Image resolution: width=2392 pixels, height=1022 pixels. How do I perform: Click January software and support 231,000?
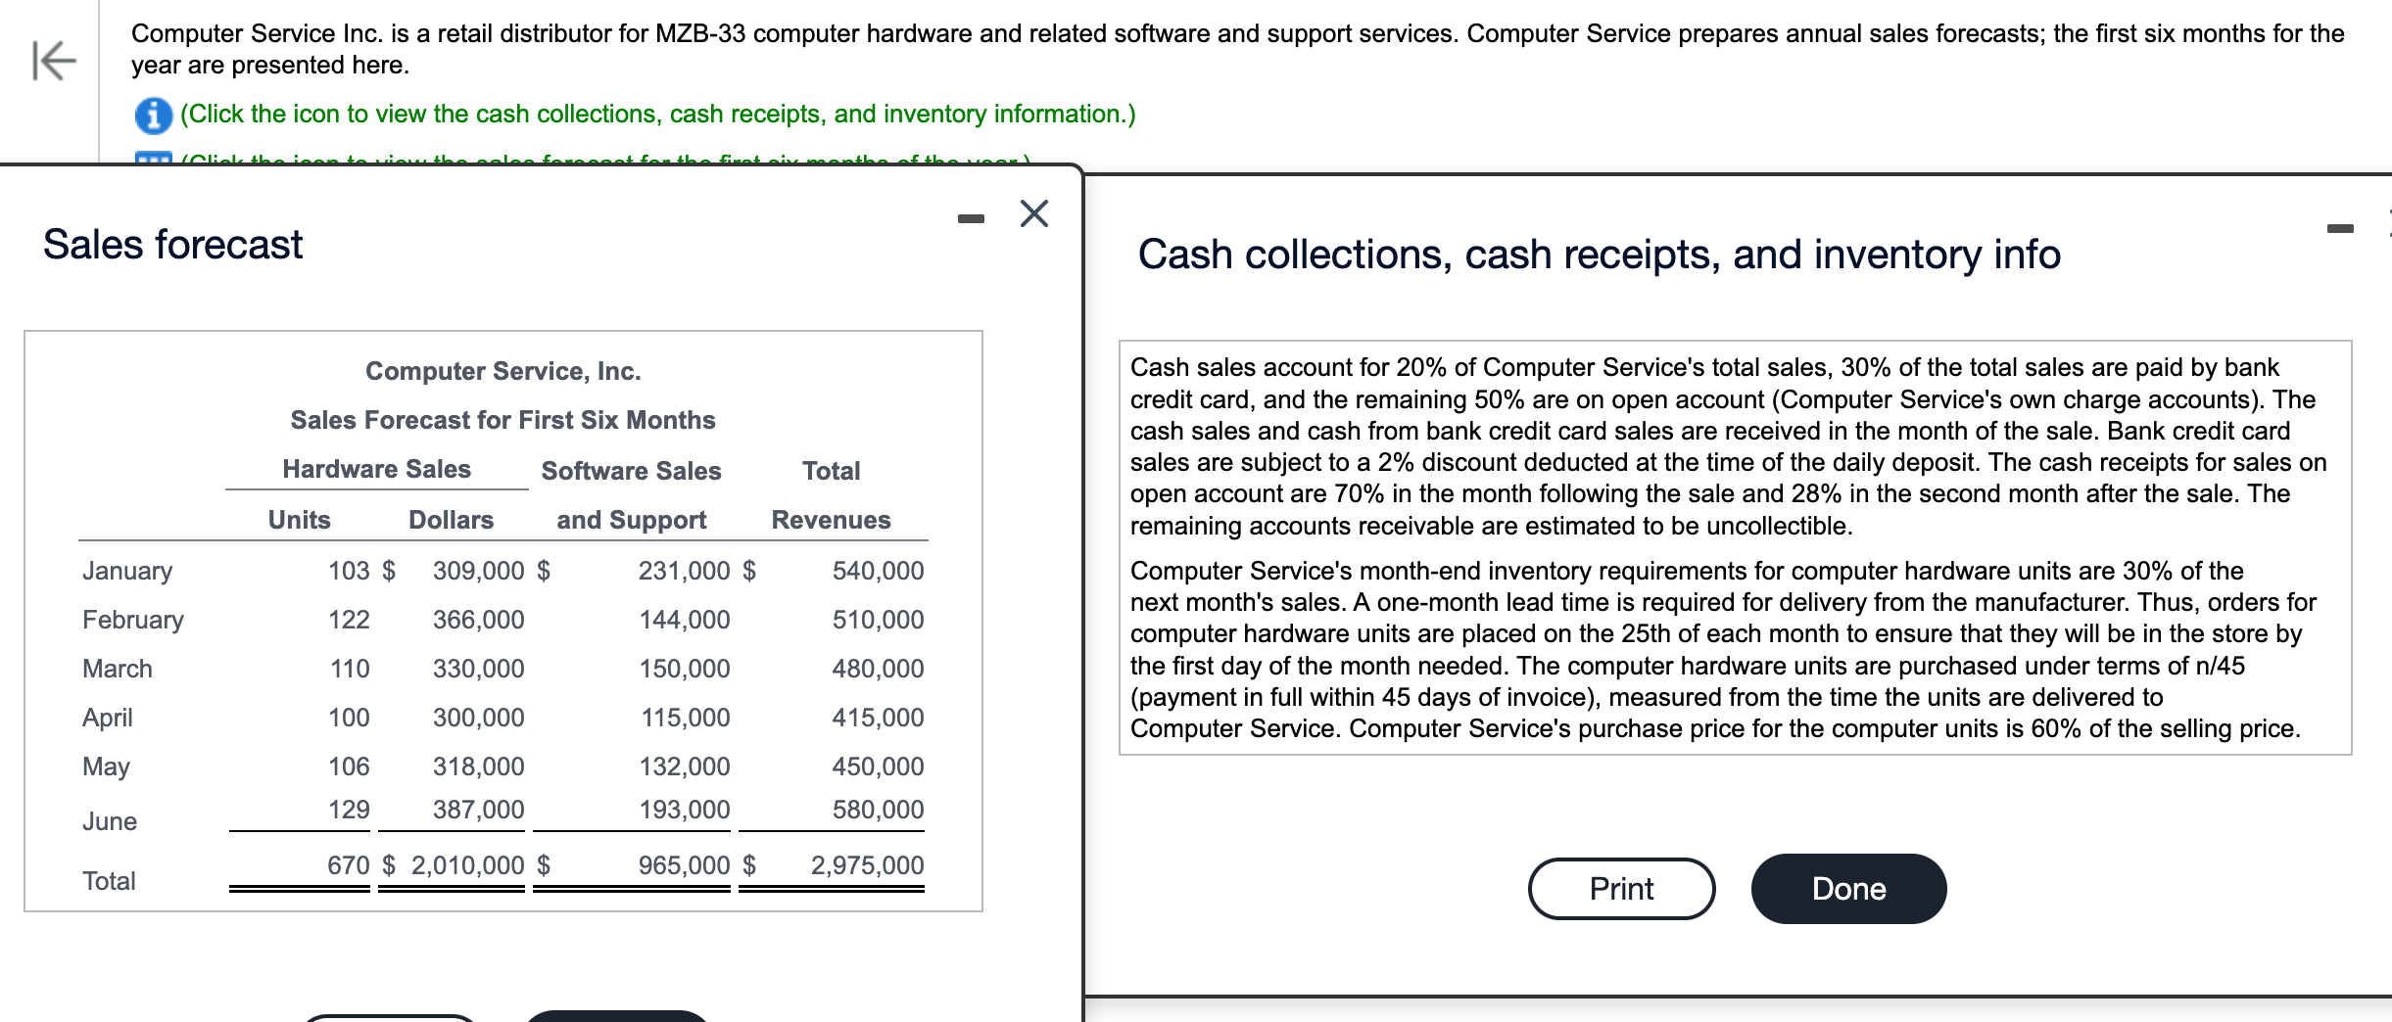coord(685,571)
